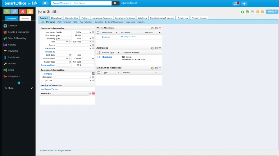The height and width of the screenshot is (156, 279).
Task: Click the Enter Name search field
Action: pos(92,3)
